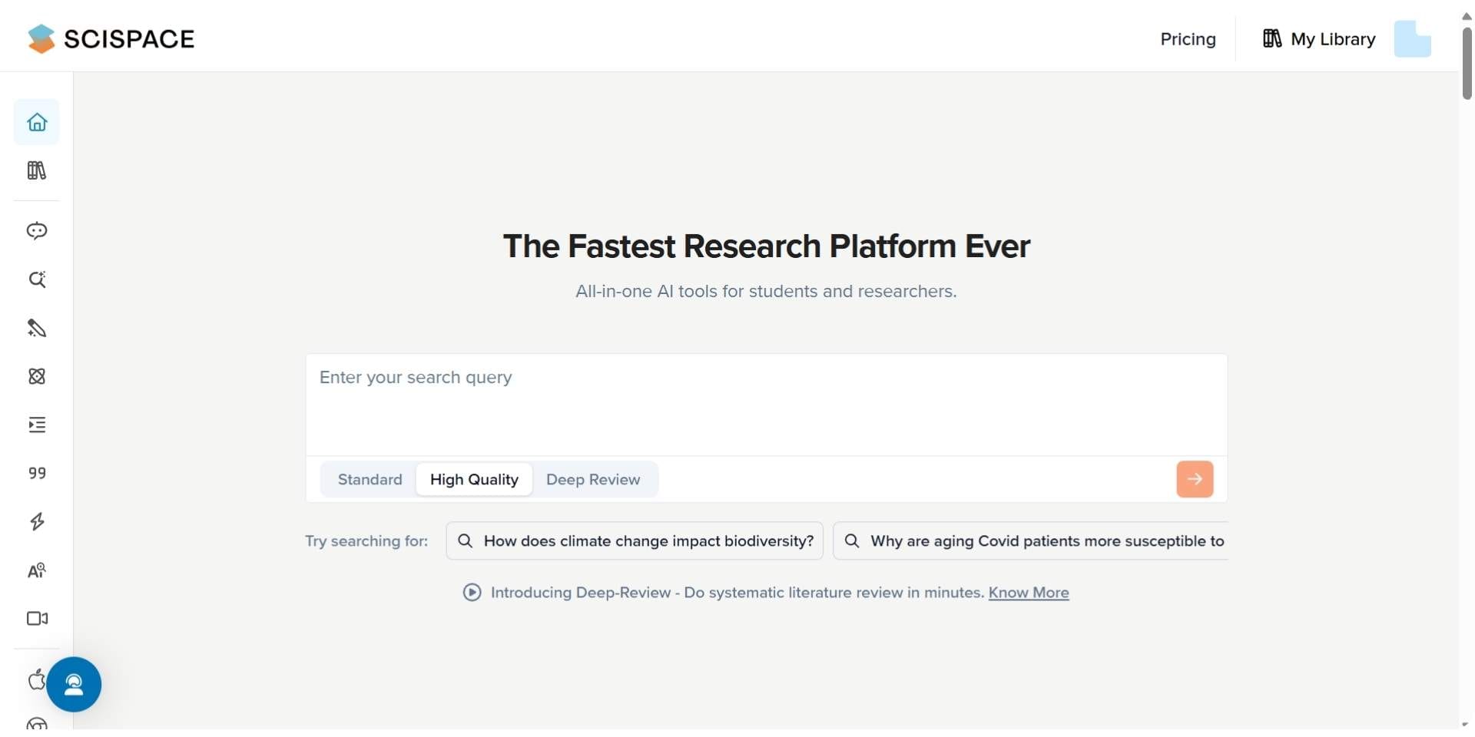
Task: Switch to Deep Review mode
Action: click(x=593, y=479)
